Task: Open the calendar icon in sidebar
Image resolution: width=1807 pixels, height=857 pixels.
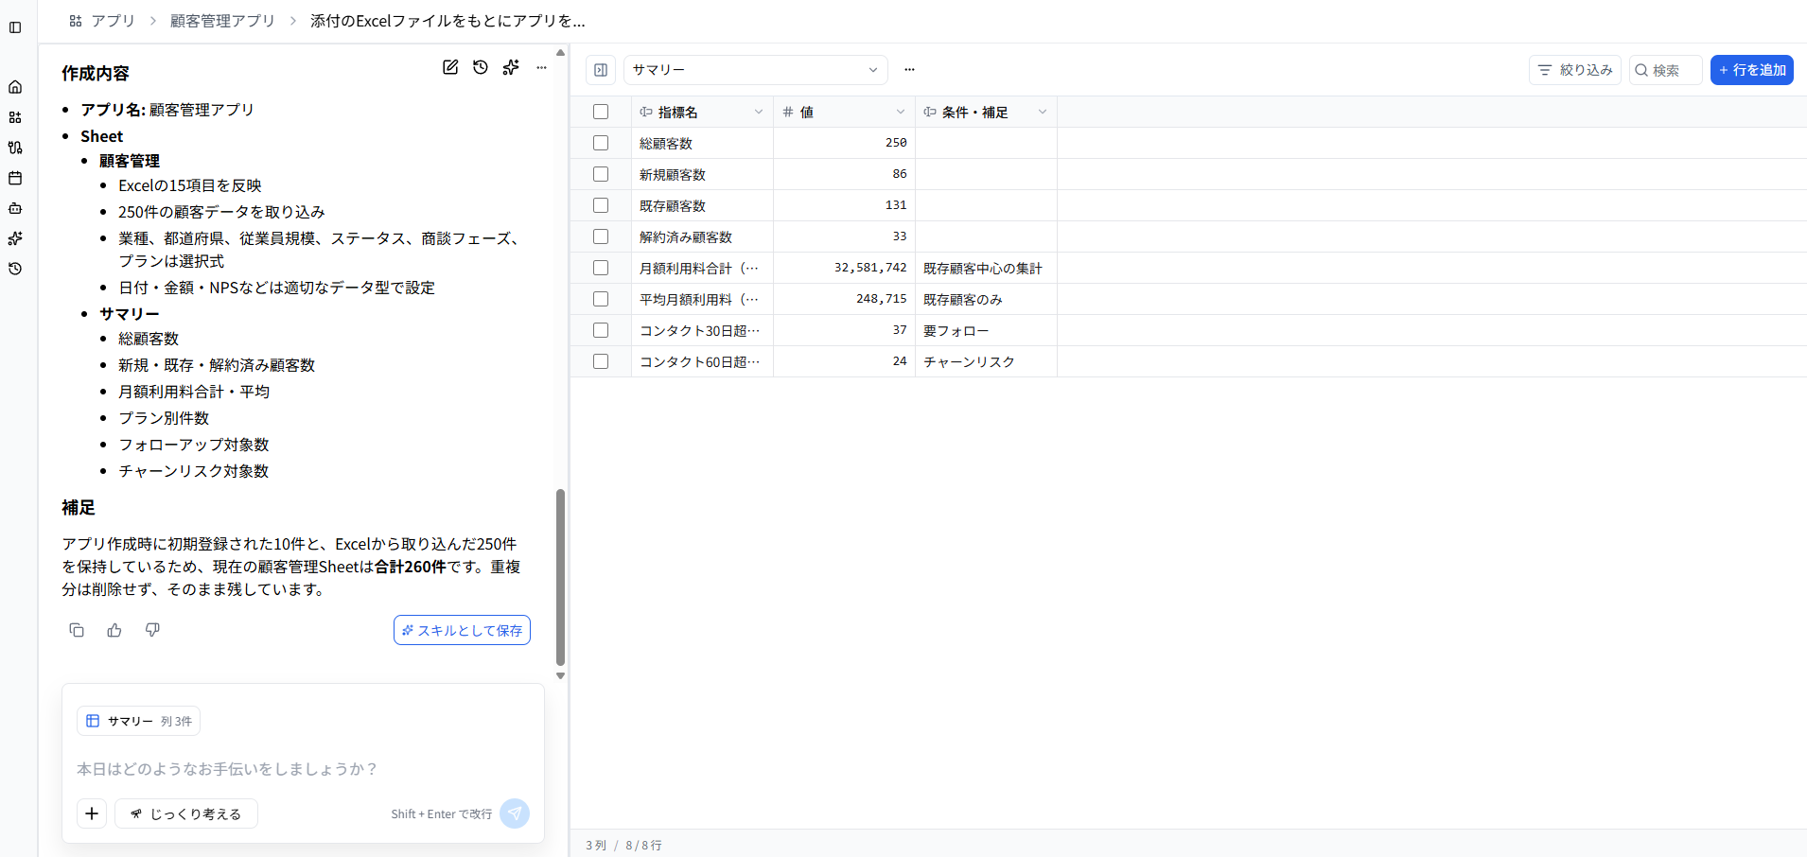Action: point(15,178)
